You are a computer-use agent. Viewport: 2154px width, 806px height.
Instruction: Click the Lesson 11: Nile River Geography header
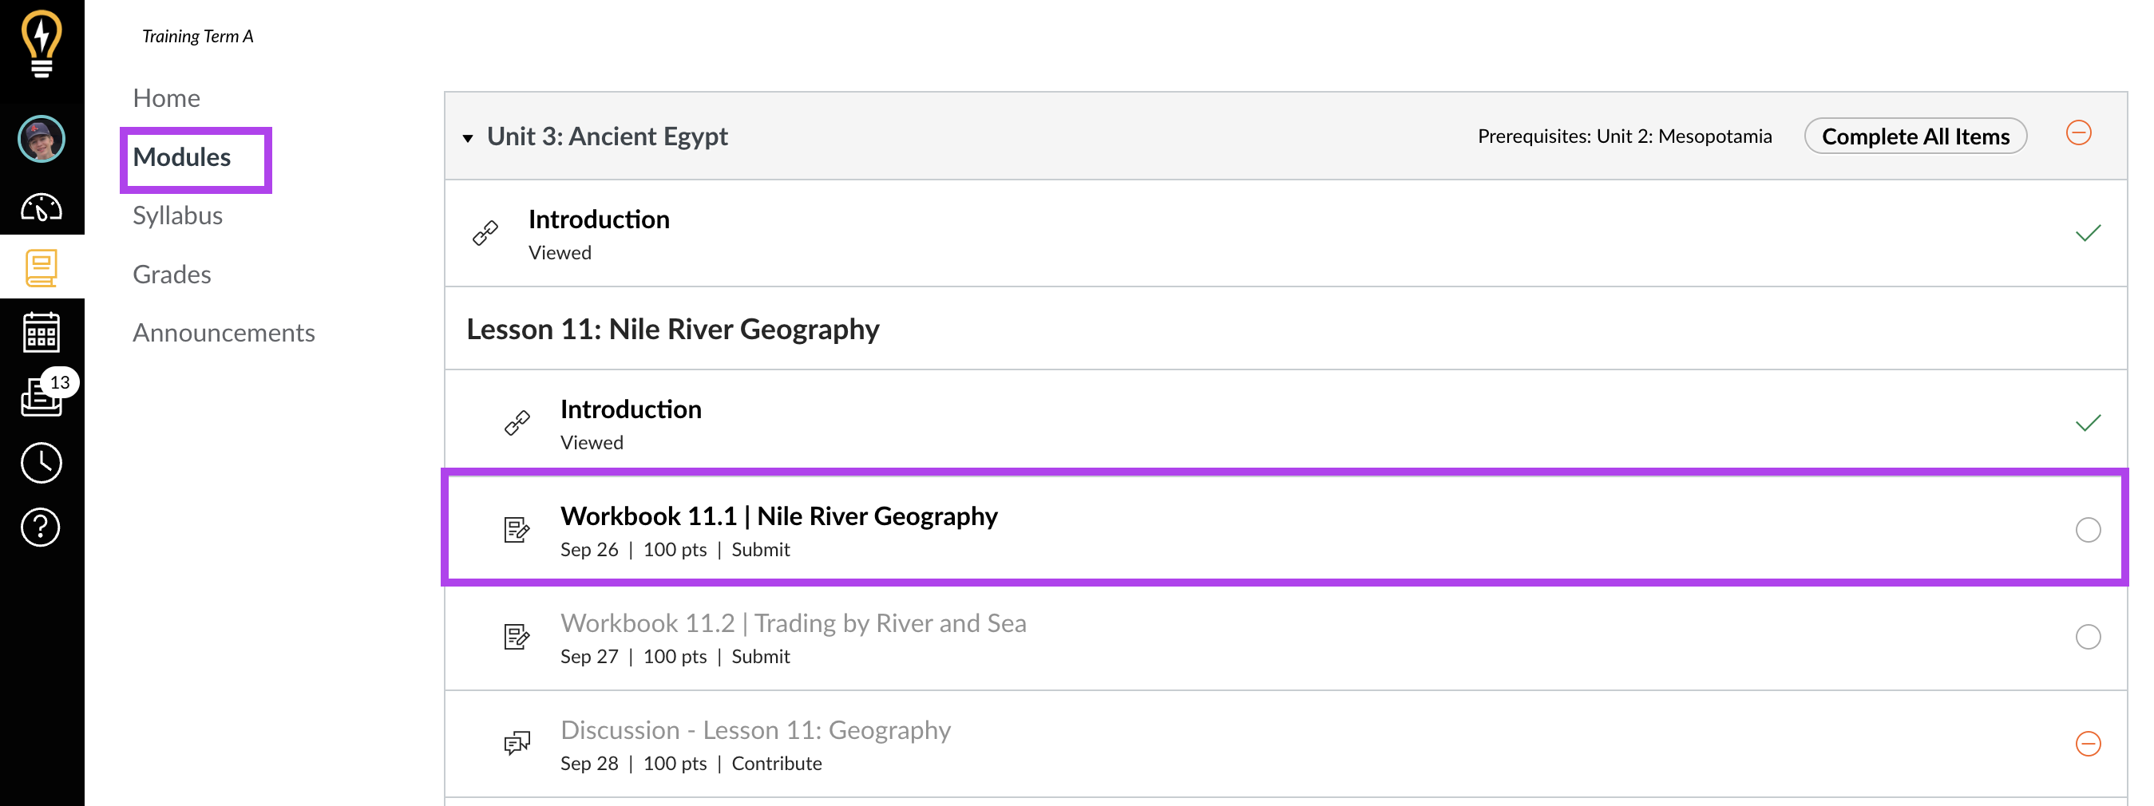point(672,330)
